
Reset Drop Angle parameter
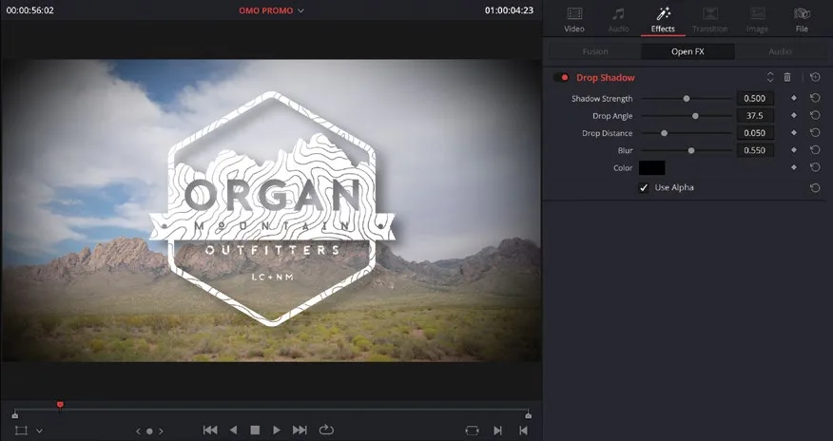point(815,115)
